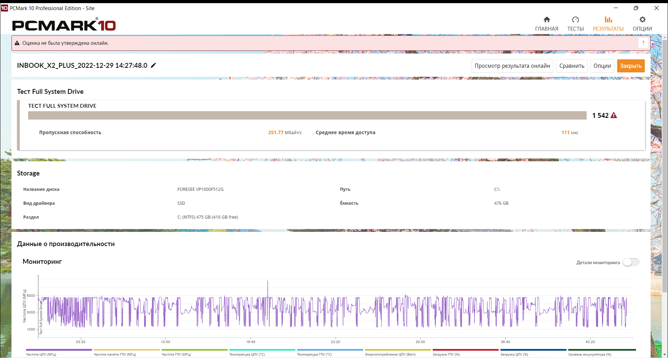Screen dimensions: 668x358
Task: Click the 30:00 time marker on chart axis
Action: (x=420, y=342)
